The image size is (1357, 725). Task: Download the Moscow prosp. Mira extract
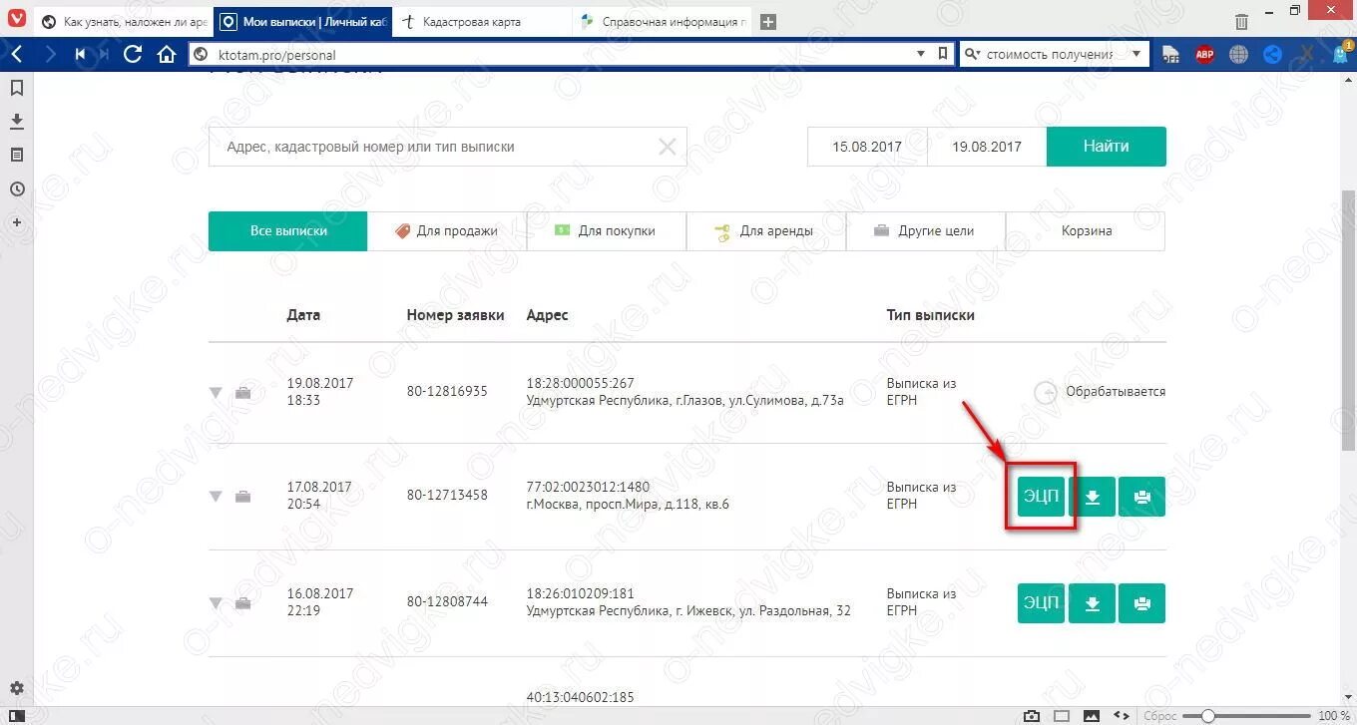click(x=1092, y=497)
